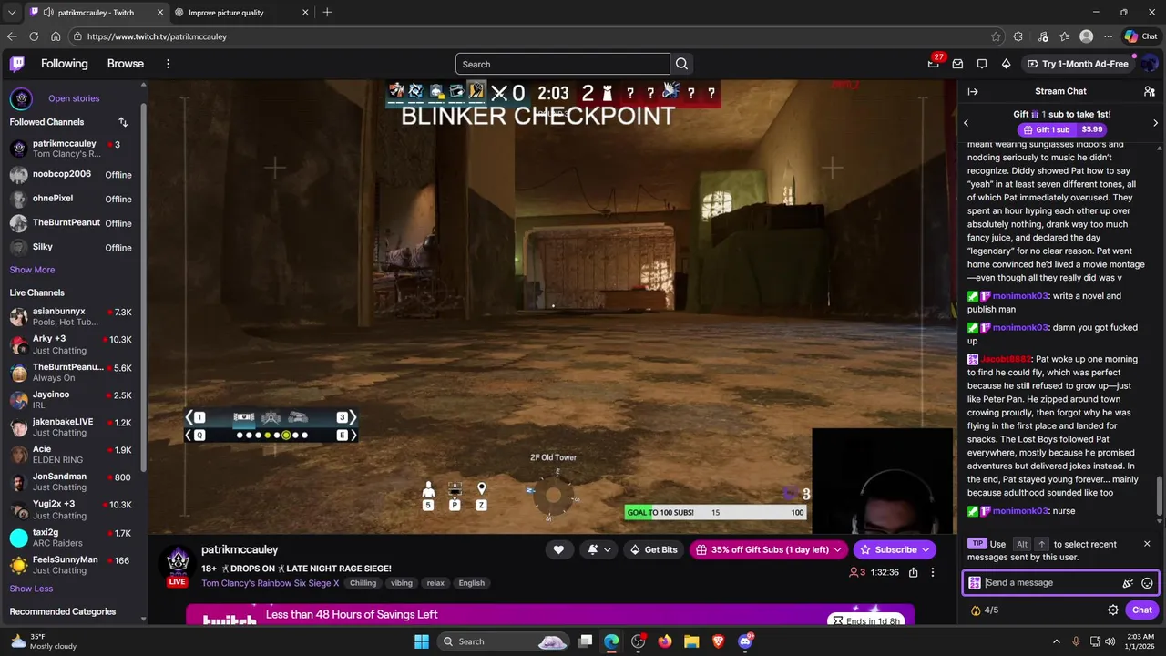This screenshot has width=1166, height=656.
Task: Open File Explorer from taskbar
Action: 691,641
